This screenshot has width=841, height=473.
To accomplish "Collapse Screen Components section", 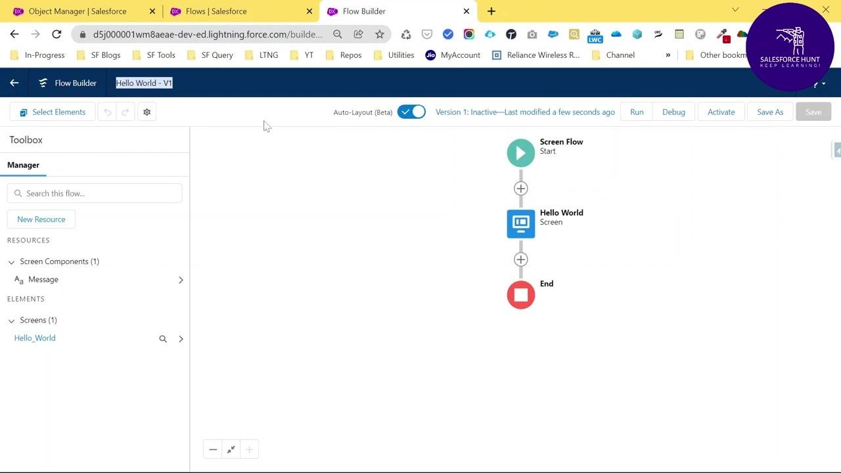I will [x=11, y=262].
